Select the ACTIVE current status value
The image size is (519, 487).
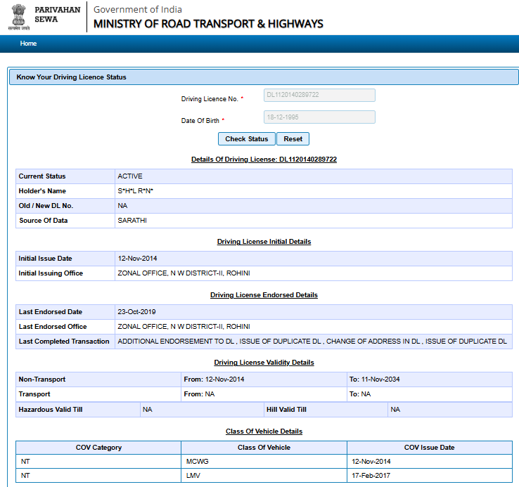tap(130, 176)
